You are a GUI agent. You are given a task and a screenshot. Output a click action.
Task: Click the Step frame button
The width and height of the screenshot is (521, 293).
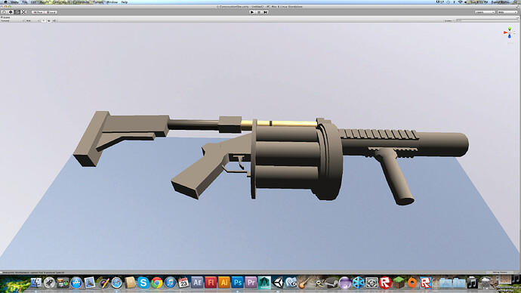pyautogui.click(x=266, y=12)
